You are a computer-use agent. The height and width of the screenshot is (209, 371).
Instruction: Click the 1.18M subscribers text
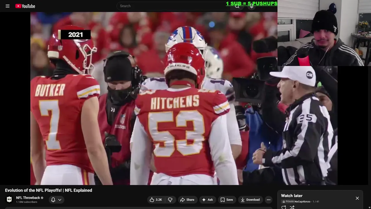27,202
